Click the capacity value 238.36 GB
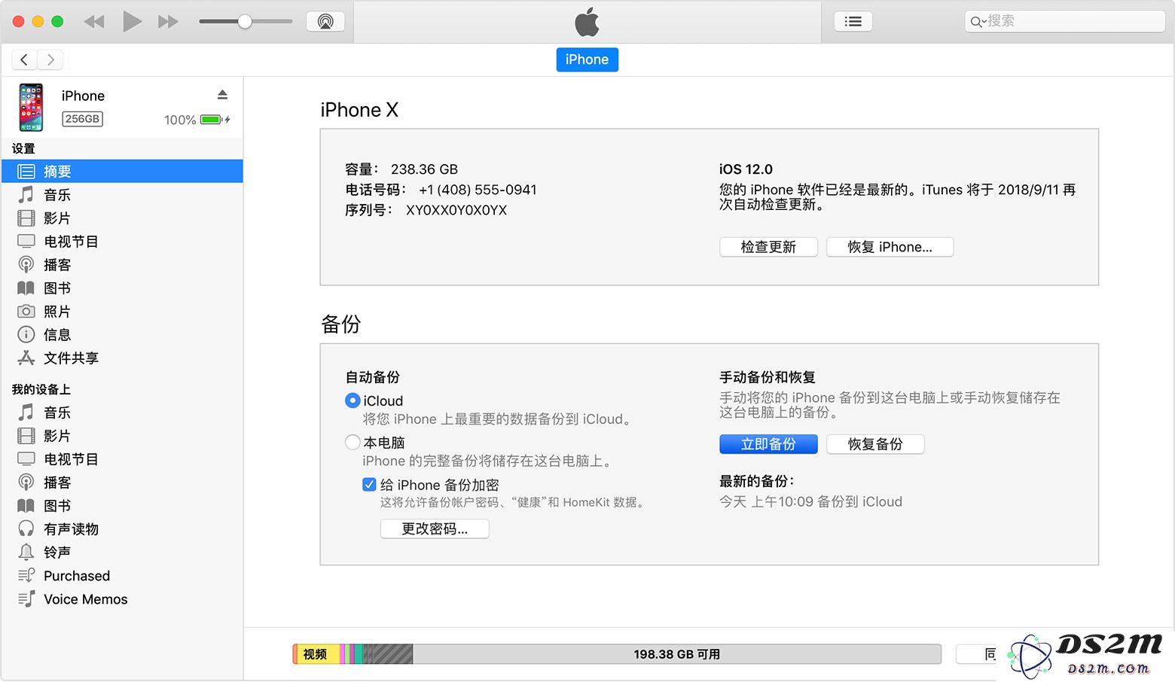 tap(424, 169)
